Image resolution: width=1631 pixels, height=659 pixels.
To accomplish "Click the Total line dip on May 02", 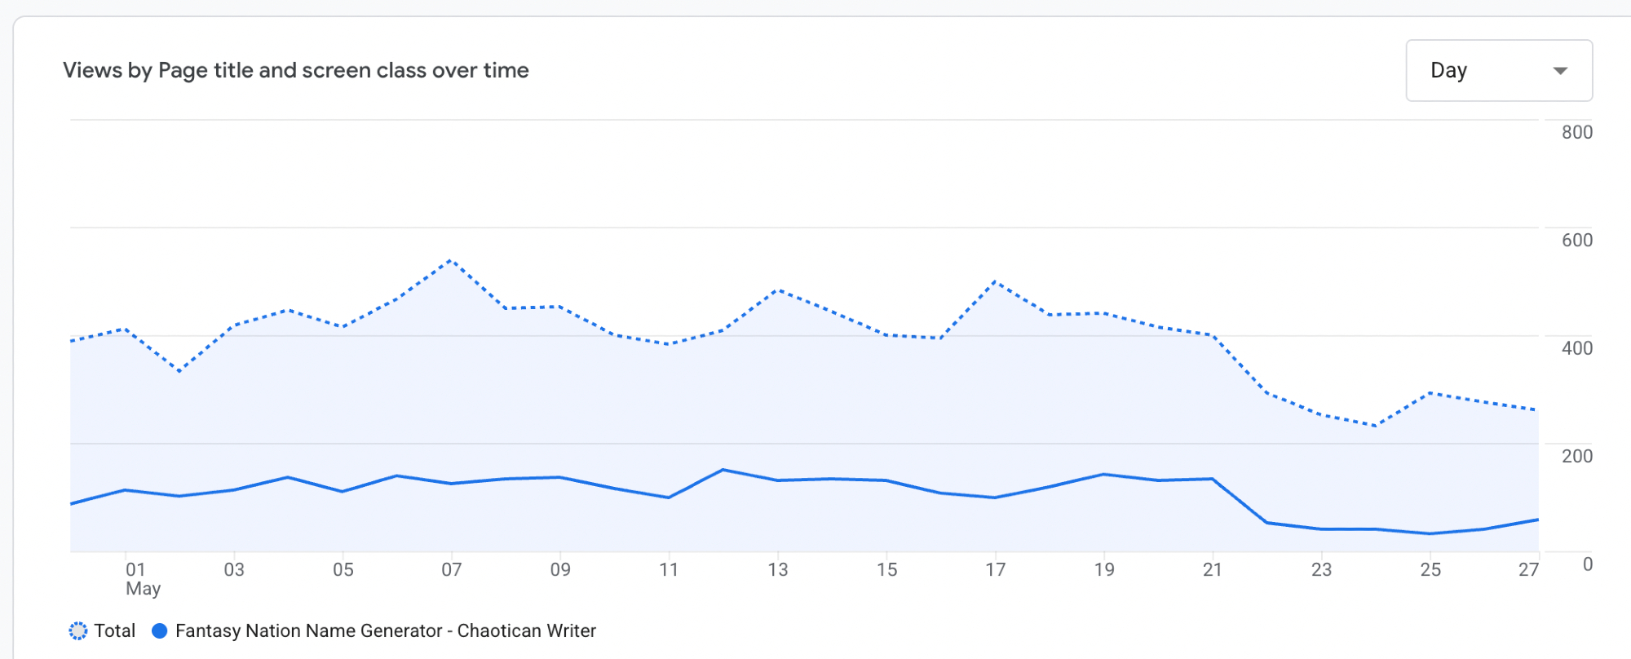I will click(x=179, y=371).
